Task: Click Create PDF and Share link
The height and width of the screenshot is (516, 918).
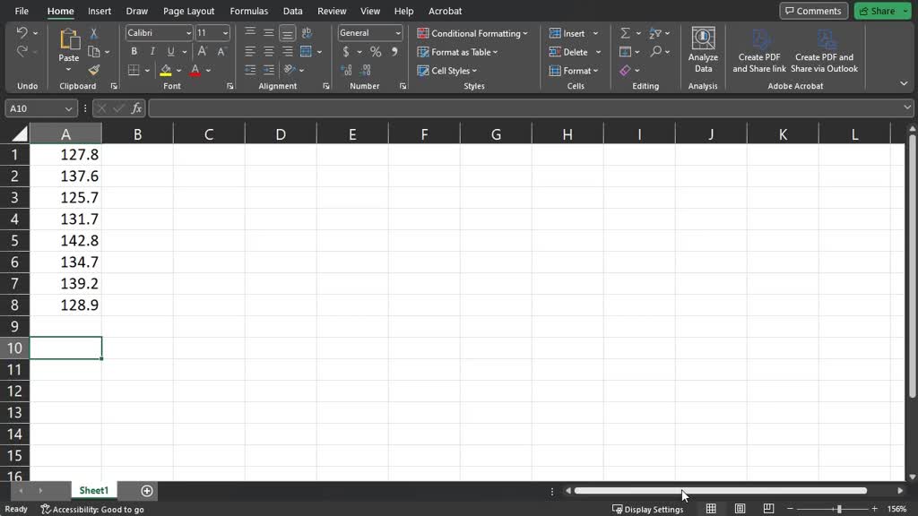Action: 759,50
